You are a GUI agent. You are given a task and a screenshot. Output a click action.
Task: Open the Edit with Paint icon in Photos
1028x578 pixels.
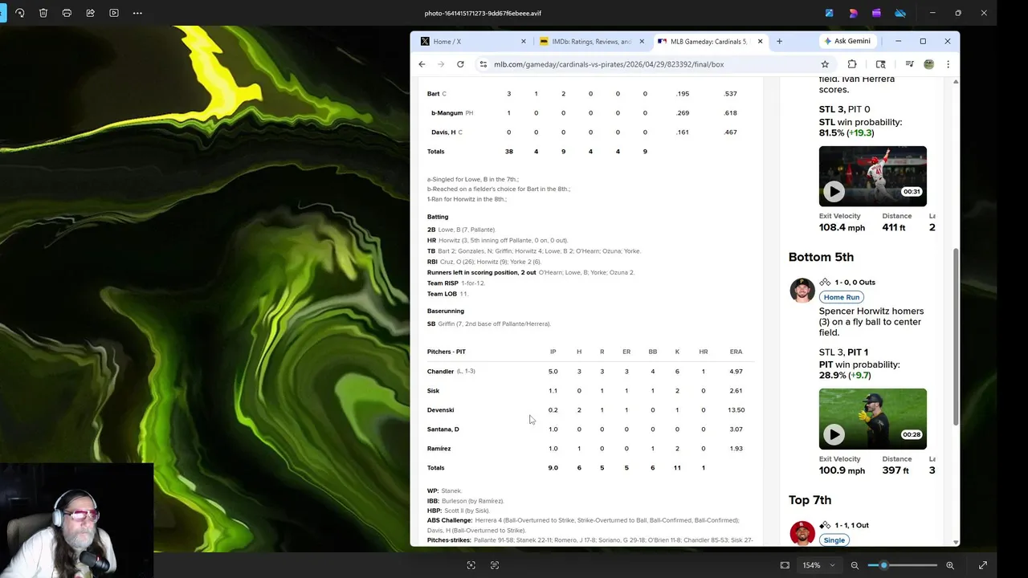829,13
